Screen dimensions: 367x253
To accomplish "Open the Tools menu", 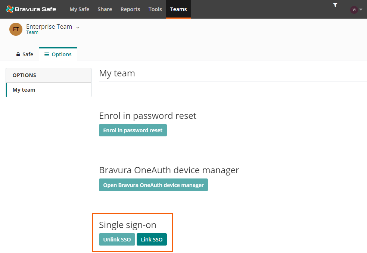I will point(155,9).
